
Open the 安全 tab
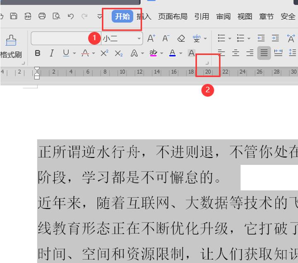click(288, 17)
